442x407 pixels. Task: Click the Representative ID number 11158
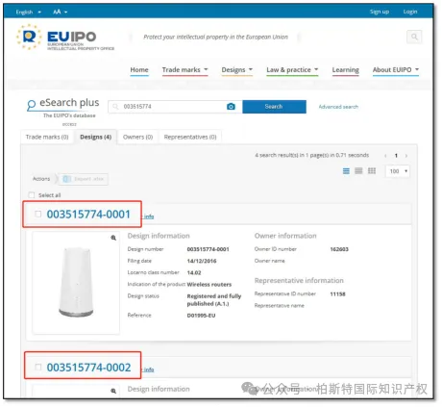point(337,294)
